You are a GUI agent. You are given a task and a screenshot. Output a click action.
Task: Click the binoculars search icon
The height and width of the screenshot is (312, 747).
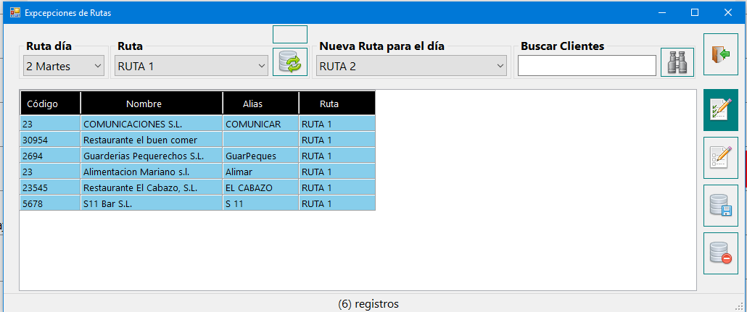coord(677,62)
